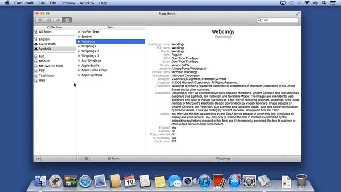Open the Font Book application menu

tap(24, 3)
